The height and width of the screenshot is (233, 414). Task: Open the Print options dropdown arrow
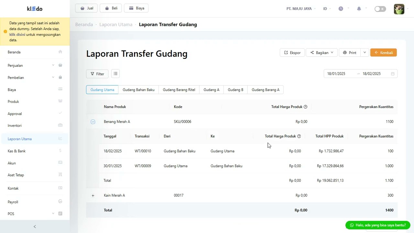tap(365, 52)
